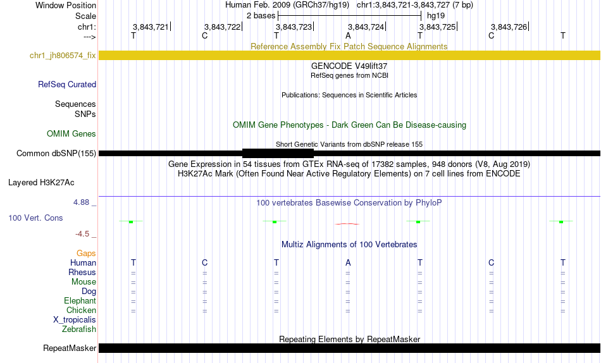The height and width of the screenshot is (363, 601).
Task: Click base A in the top sequence row
Action: (348, 35)
